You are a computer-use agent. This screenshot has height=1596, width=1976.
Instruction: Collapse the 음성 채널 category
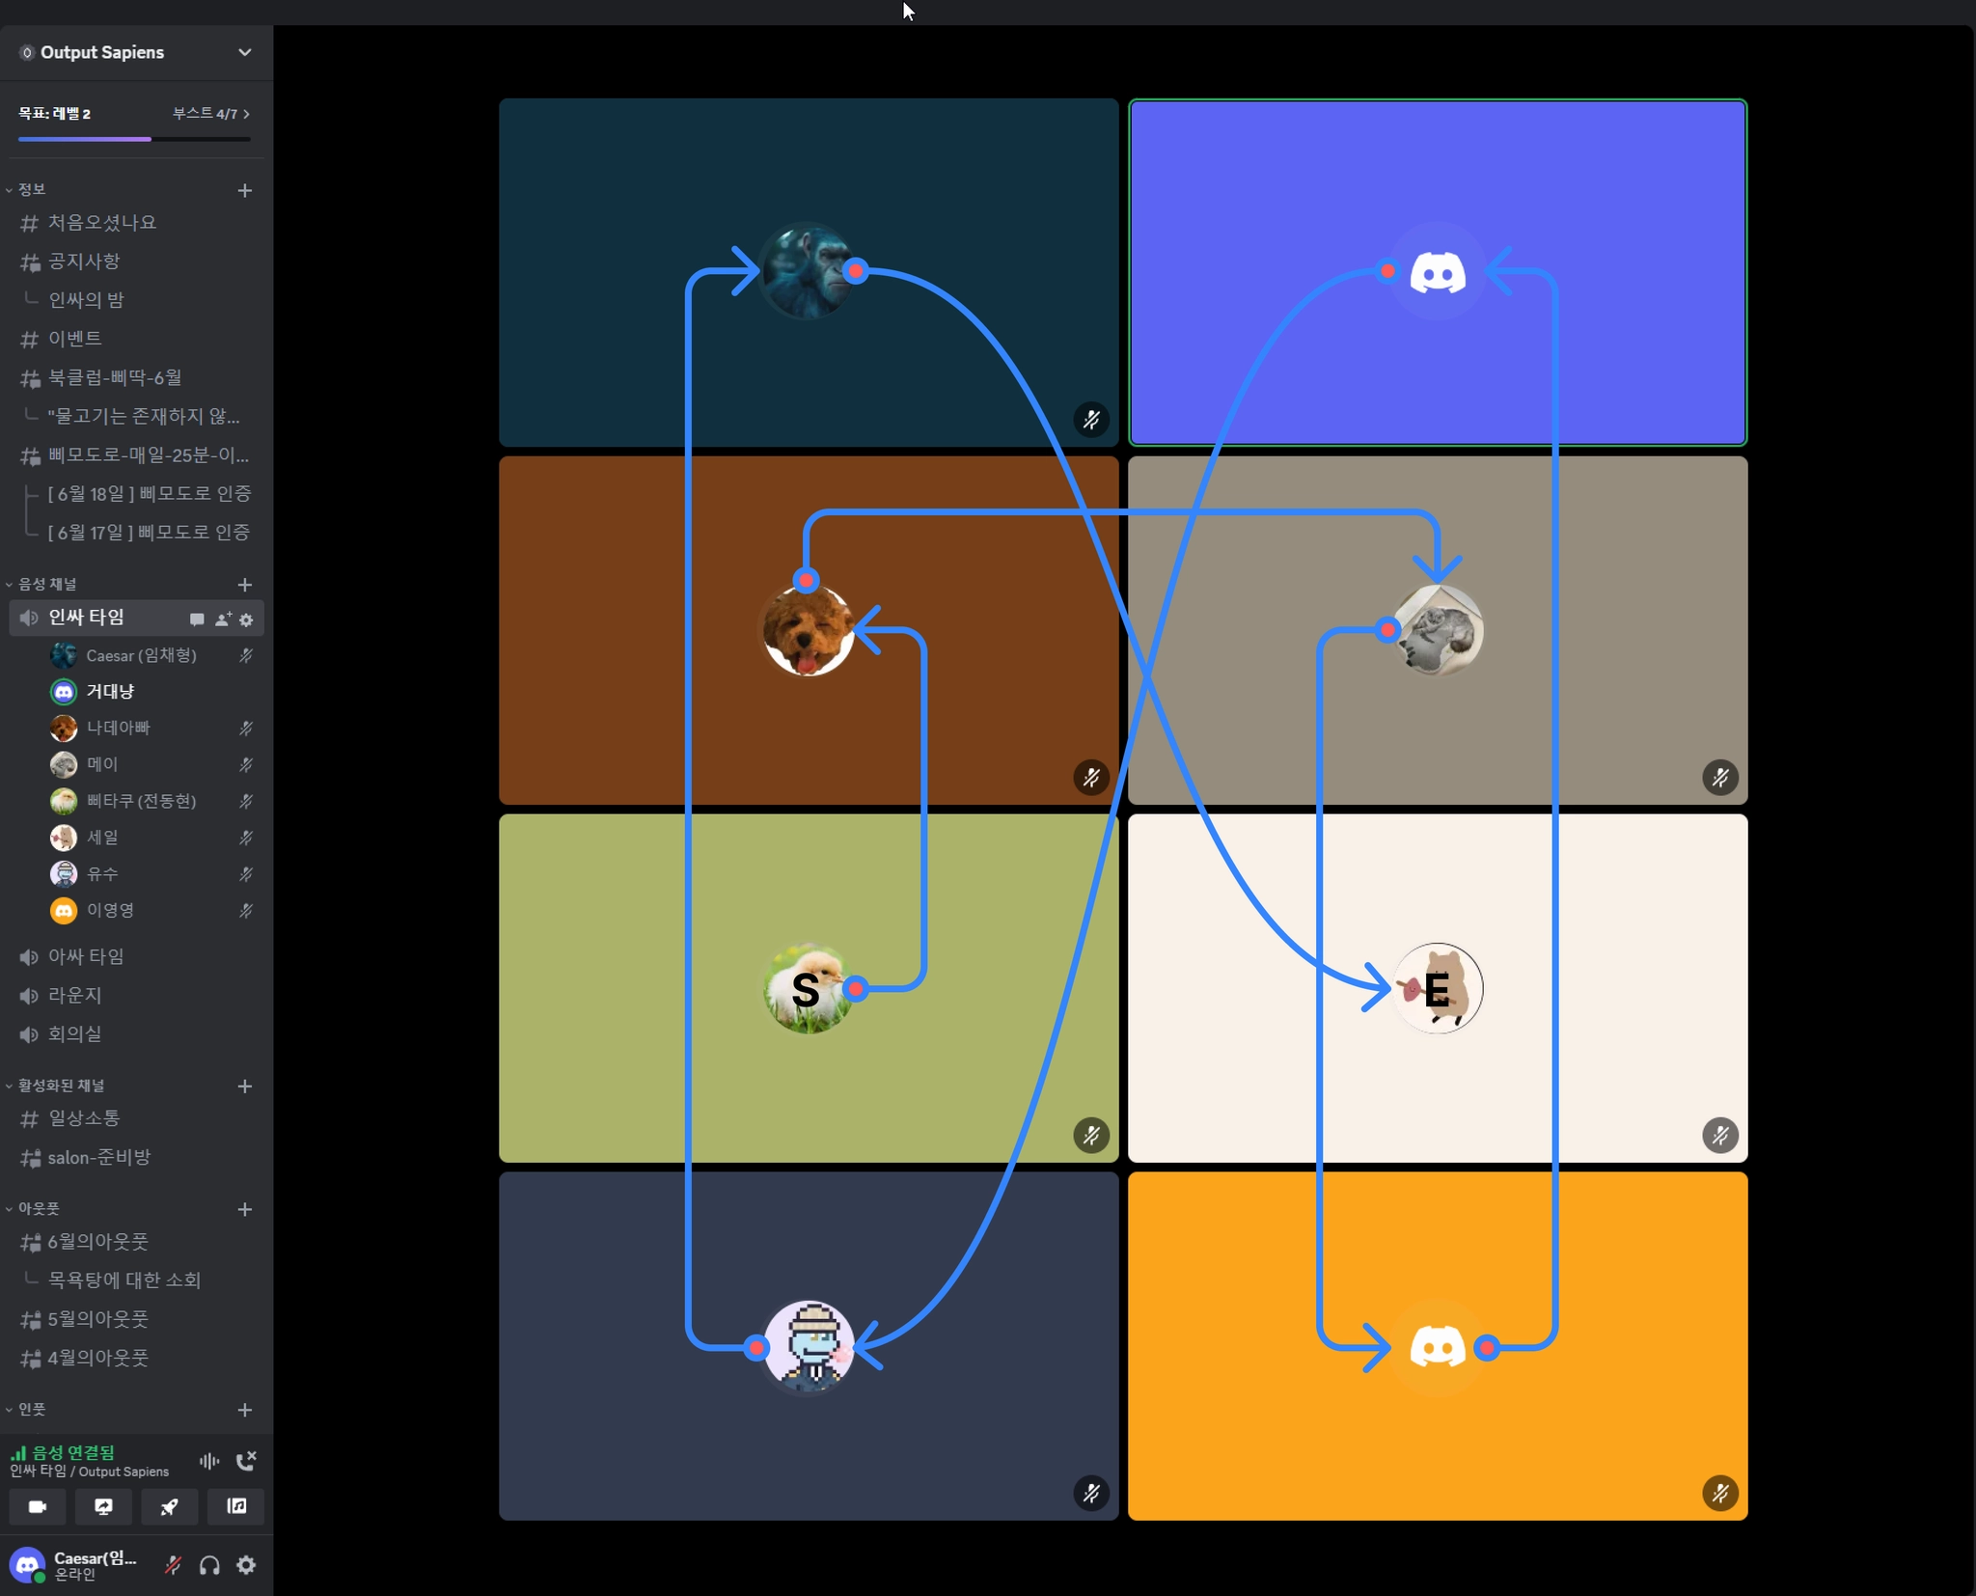pyautogui.click(x=46, y=584)
